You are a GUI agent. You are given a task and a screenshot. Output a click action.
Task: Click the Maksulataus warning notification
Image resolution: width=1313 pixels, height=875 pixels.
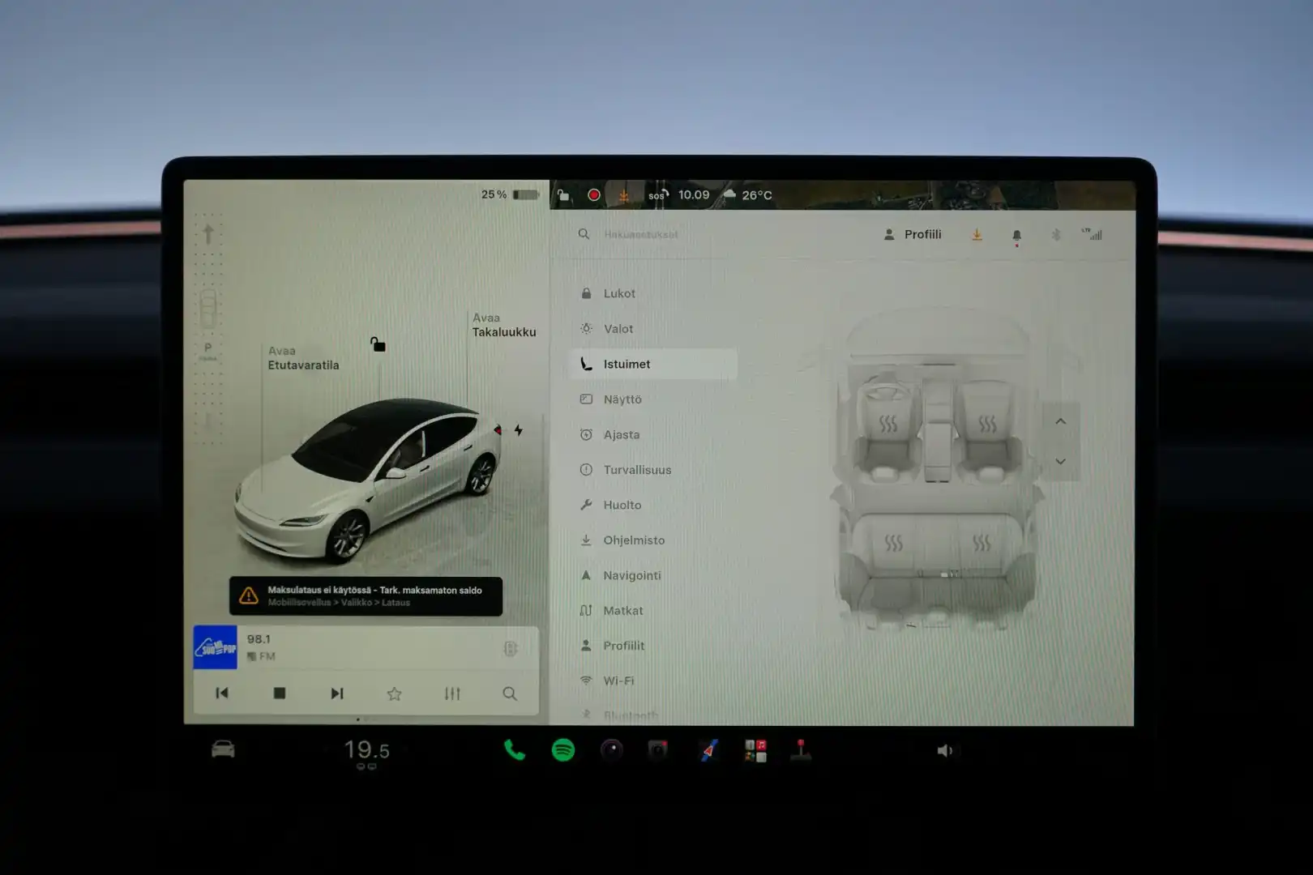366,596
